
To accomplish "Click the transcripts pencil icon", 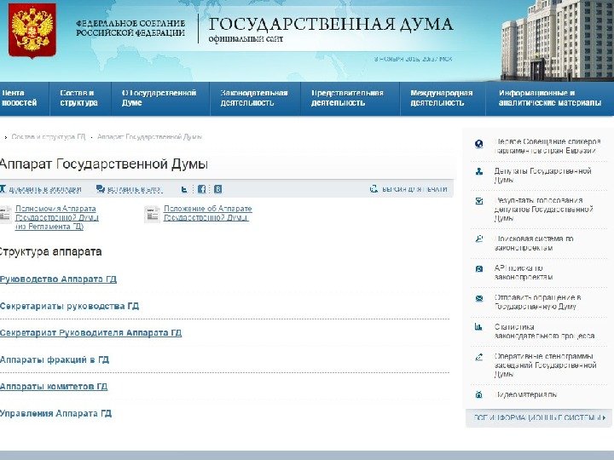I will click(479, 357).
